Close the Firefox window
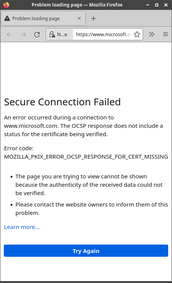Screen dimensions: 172x283 coord(166,5)
